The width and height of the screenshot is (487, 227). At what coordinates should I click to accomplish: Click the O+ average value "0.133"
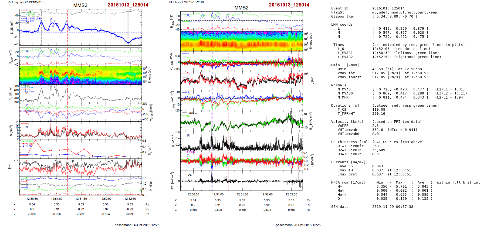[x=423, y=199]
